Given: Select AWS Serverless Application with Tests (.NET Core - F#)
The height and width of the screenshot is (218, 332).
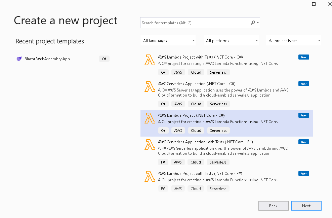Looking at the screenshot, I should click(x=226, y=152).
